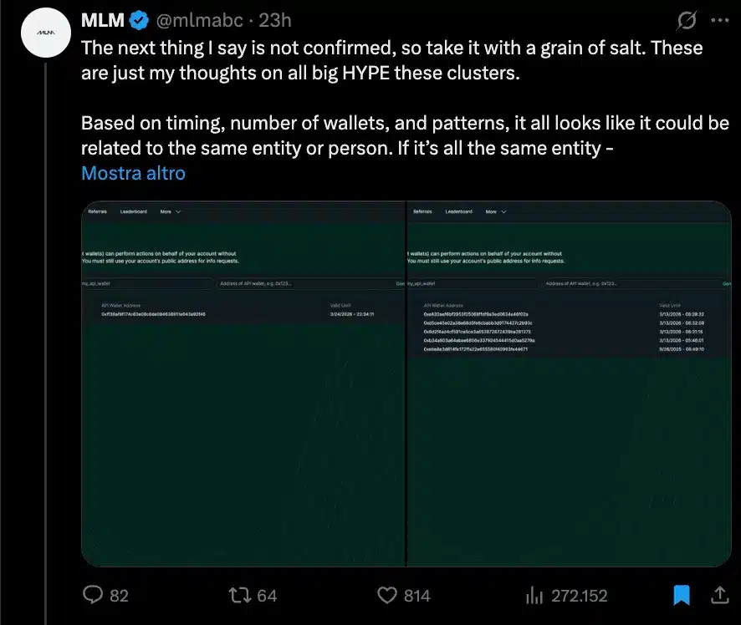The width and height of the screenshot is (741, 625).
Task: Open the MLM profile avatar
Action: coord(45,32)
